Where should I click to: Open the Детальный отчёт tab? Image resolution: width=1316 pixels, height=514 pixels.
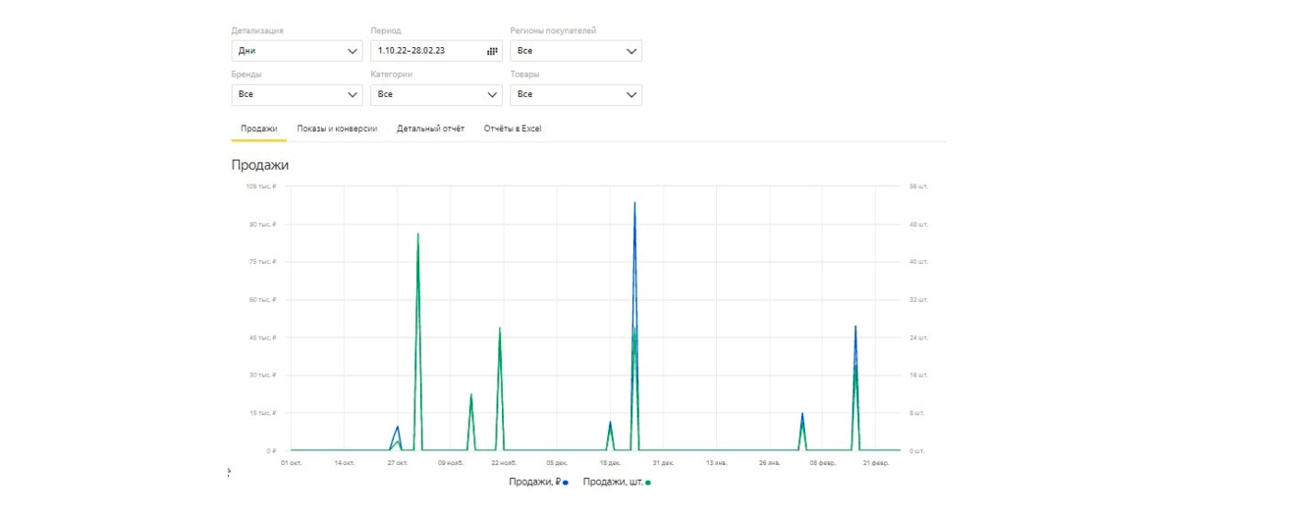pos(430,128)
